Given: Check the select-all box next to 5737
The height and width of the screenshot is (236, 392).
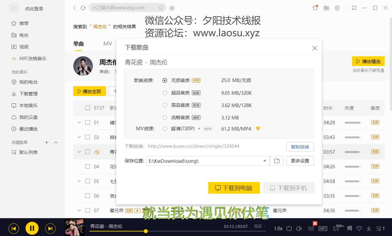Looking at the screenshot, I should coord(88,108).
